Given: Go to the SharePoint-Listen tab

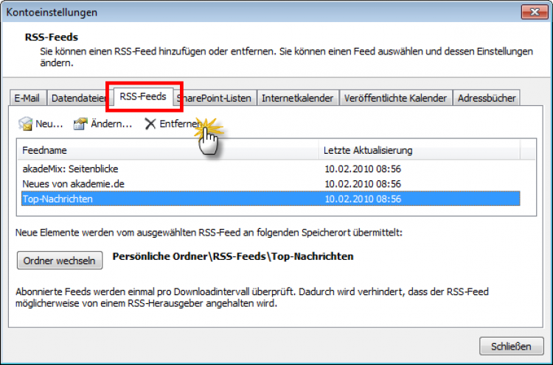Looking at the screenshot, I should (x=216, y=98).
